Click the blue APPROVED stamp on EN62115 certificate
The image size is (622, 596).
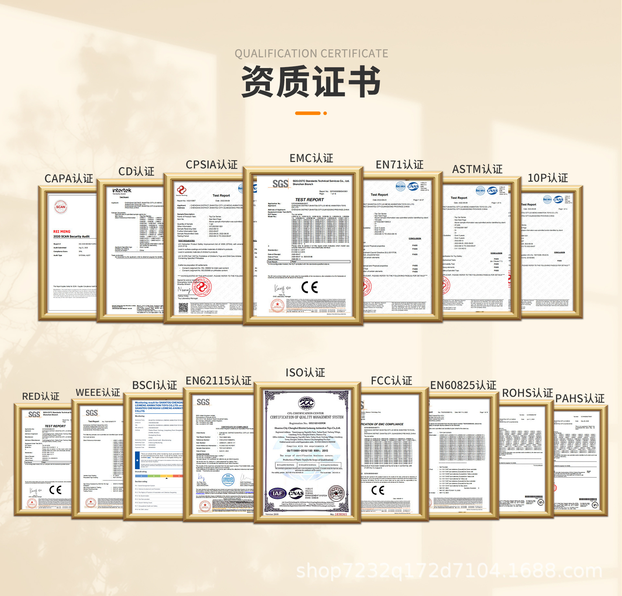pyautogui.click(x=228, y=480)
